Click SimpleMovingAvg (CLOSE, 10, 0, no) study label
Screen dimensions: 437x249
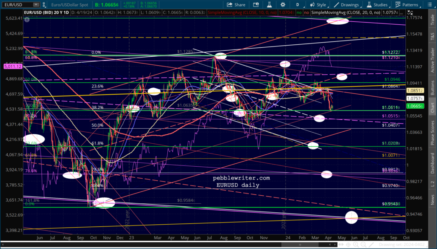click(x=242, y=12)
